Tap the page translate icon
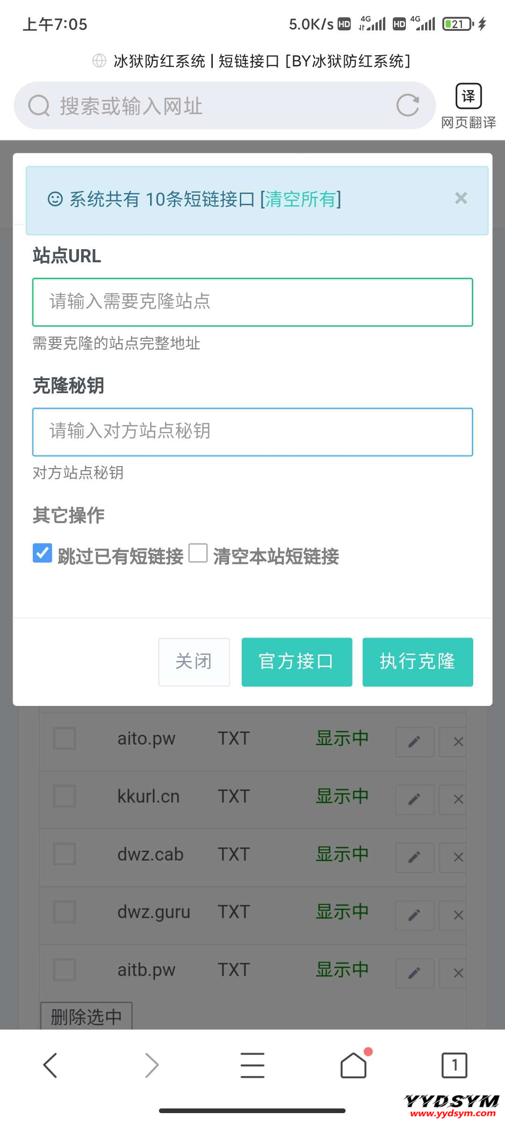The image size is (505, 1122). tap(468, 97)
